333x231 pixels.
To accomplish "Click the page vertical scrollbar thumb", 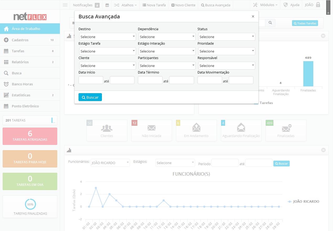I will point(328,7).
